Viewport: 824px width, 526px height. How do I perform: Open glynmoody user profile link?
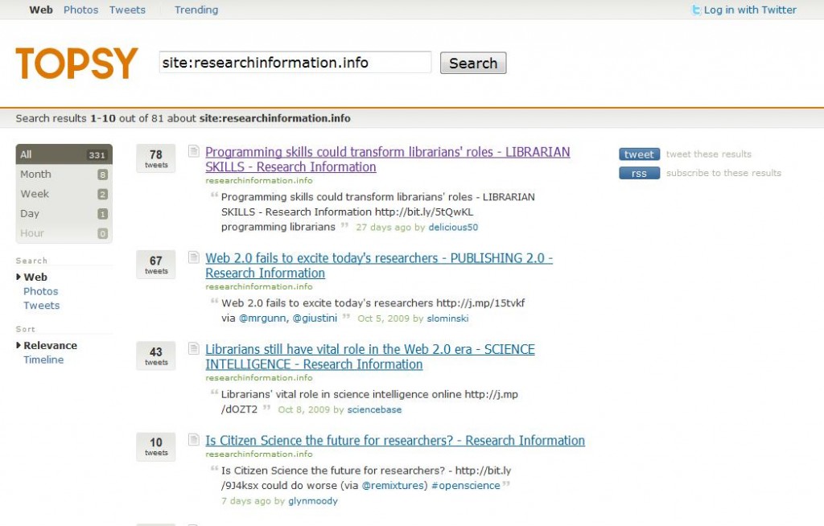313,501
